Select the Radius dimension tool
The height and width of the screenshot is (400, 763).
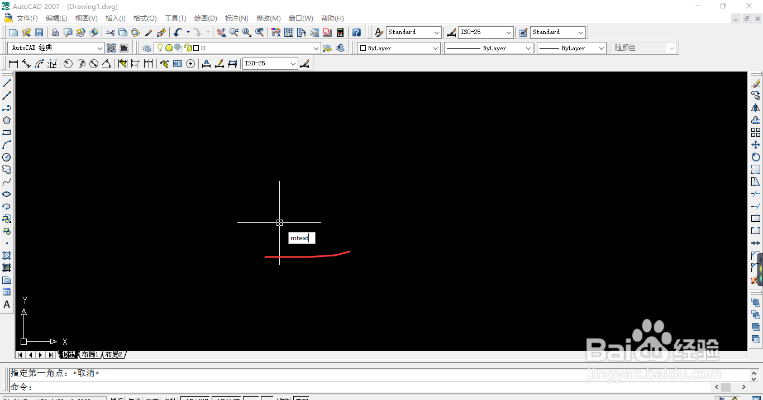tap(68, 64)
